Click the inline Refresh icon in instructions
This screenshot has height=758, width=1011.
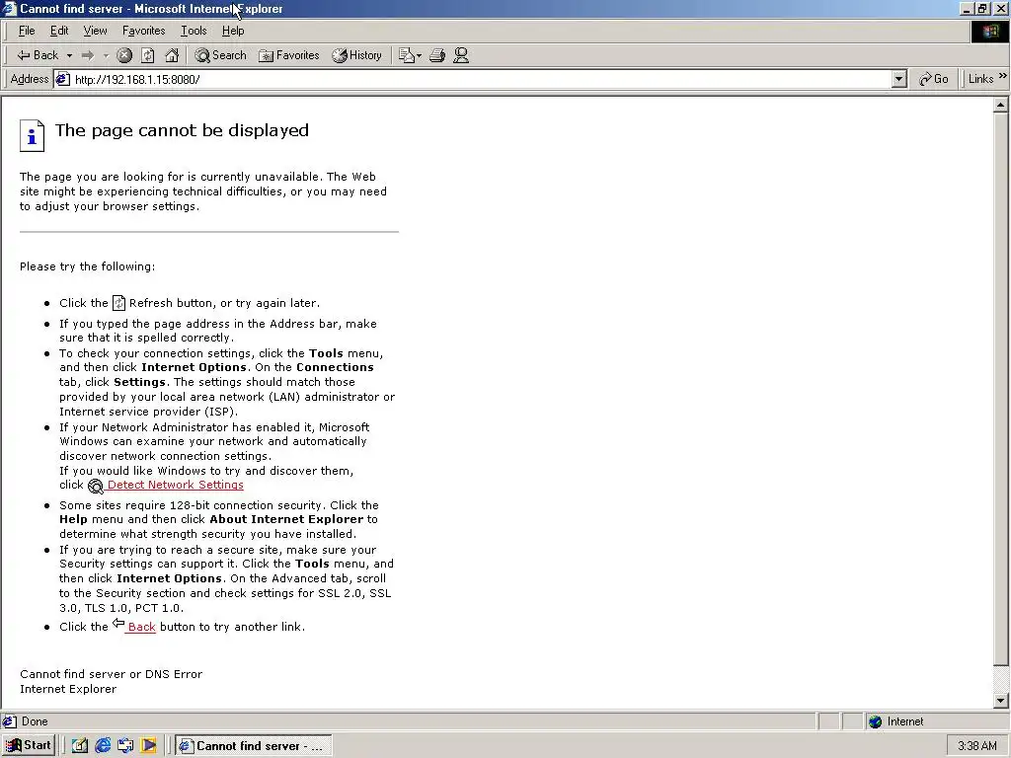point(118,302)
